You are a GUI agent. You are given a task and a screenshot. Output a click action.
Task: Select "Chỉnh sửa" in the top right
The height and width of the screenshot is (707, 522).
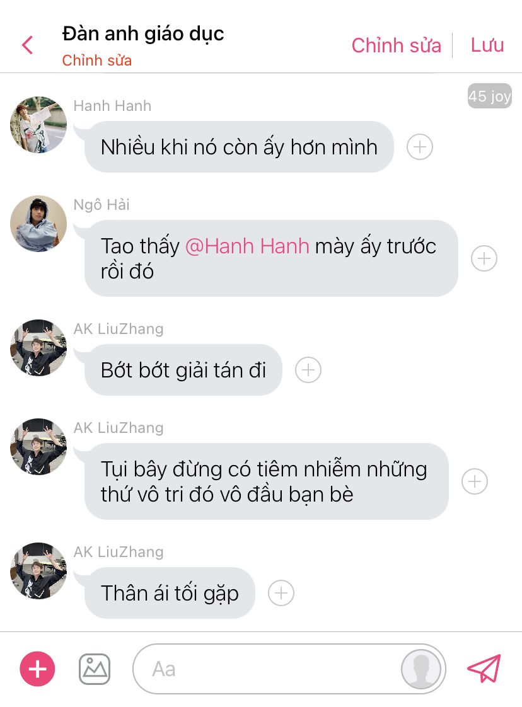[396, 45]
